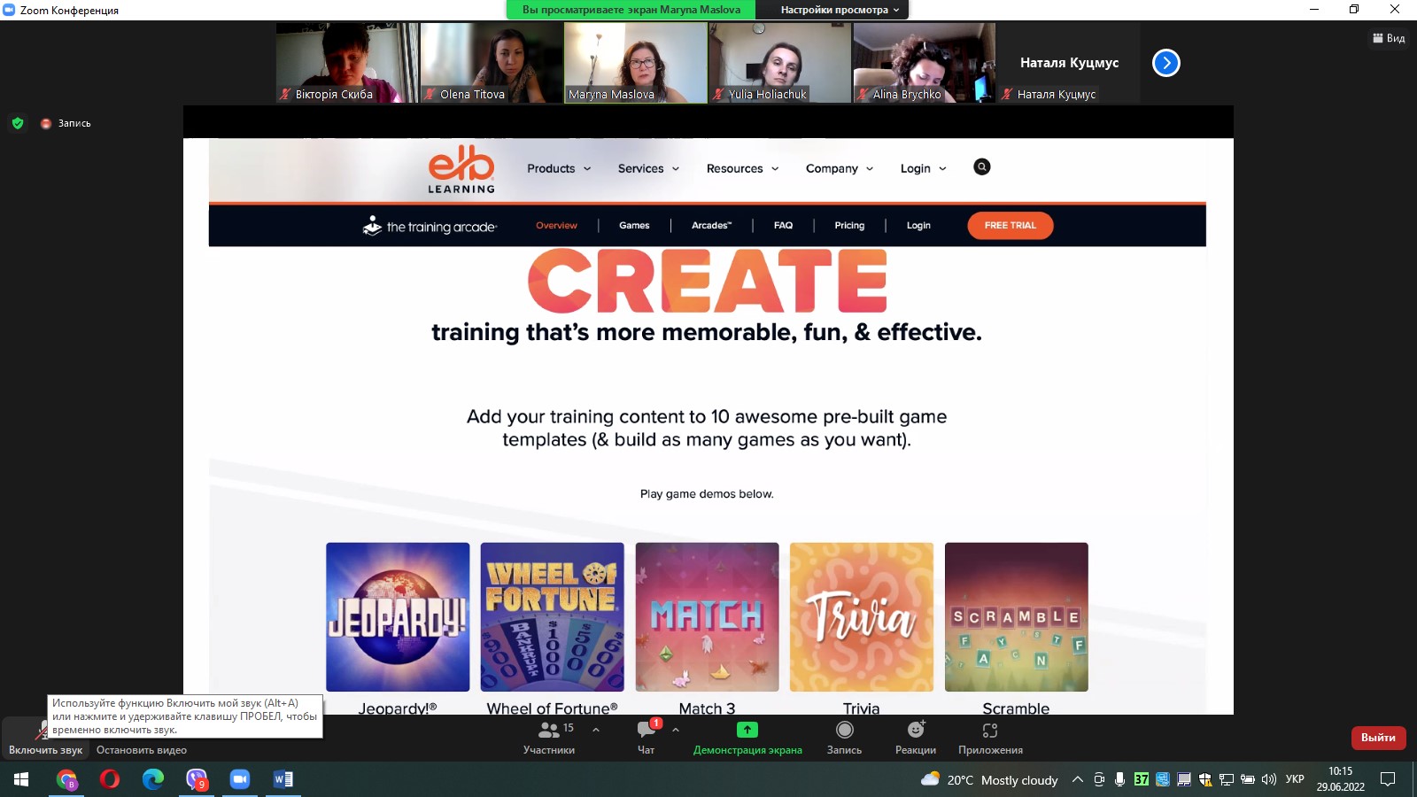The height and width of the screenshot is (797, 1417).
Task: Open the Wheel of Fortune game thumbnail
Action: (553, 617)
